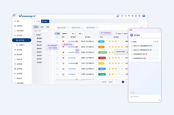Image resolution: width=174 pixels, height=115 pixels.
Task: Expand the 库存管理 sidebar menu
Action: point(29,69)
